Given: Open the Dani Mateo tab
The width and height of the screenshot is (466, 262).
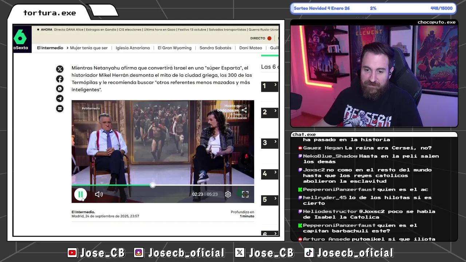Looking at the screenshot, I should tap(250, 48).
